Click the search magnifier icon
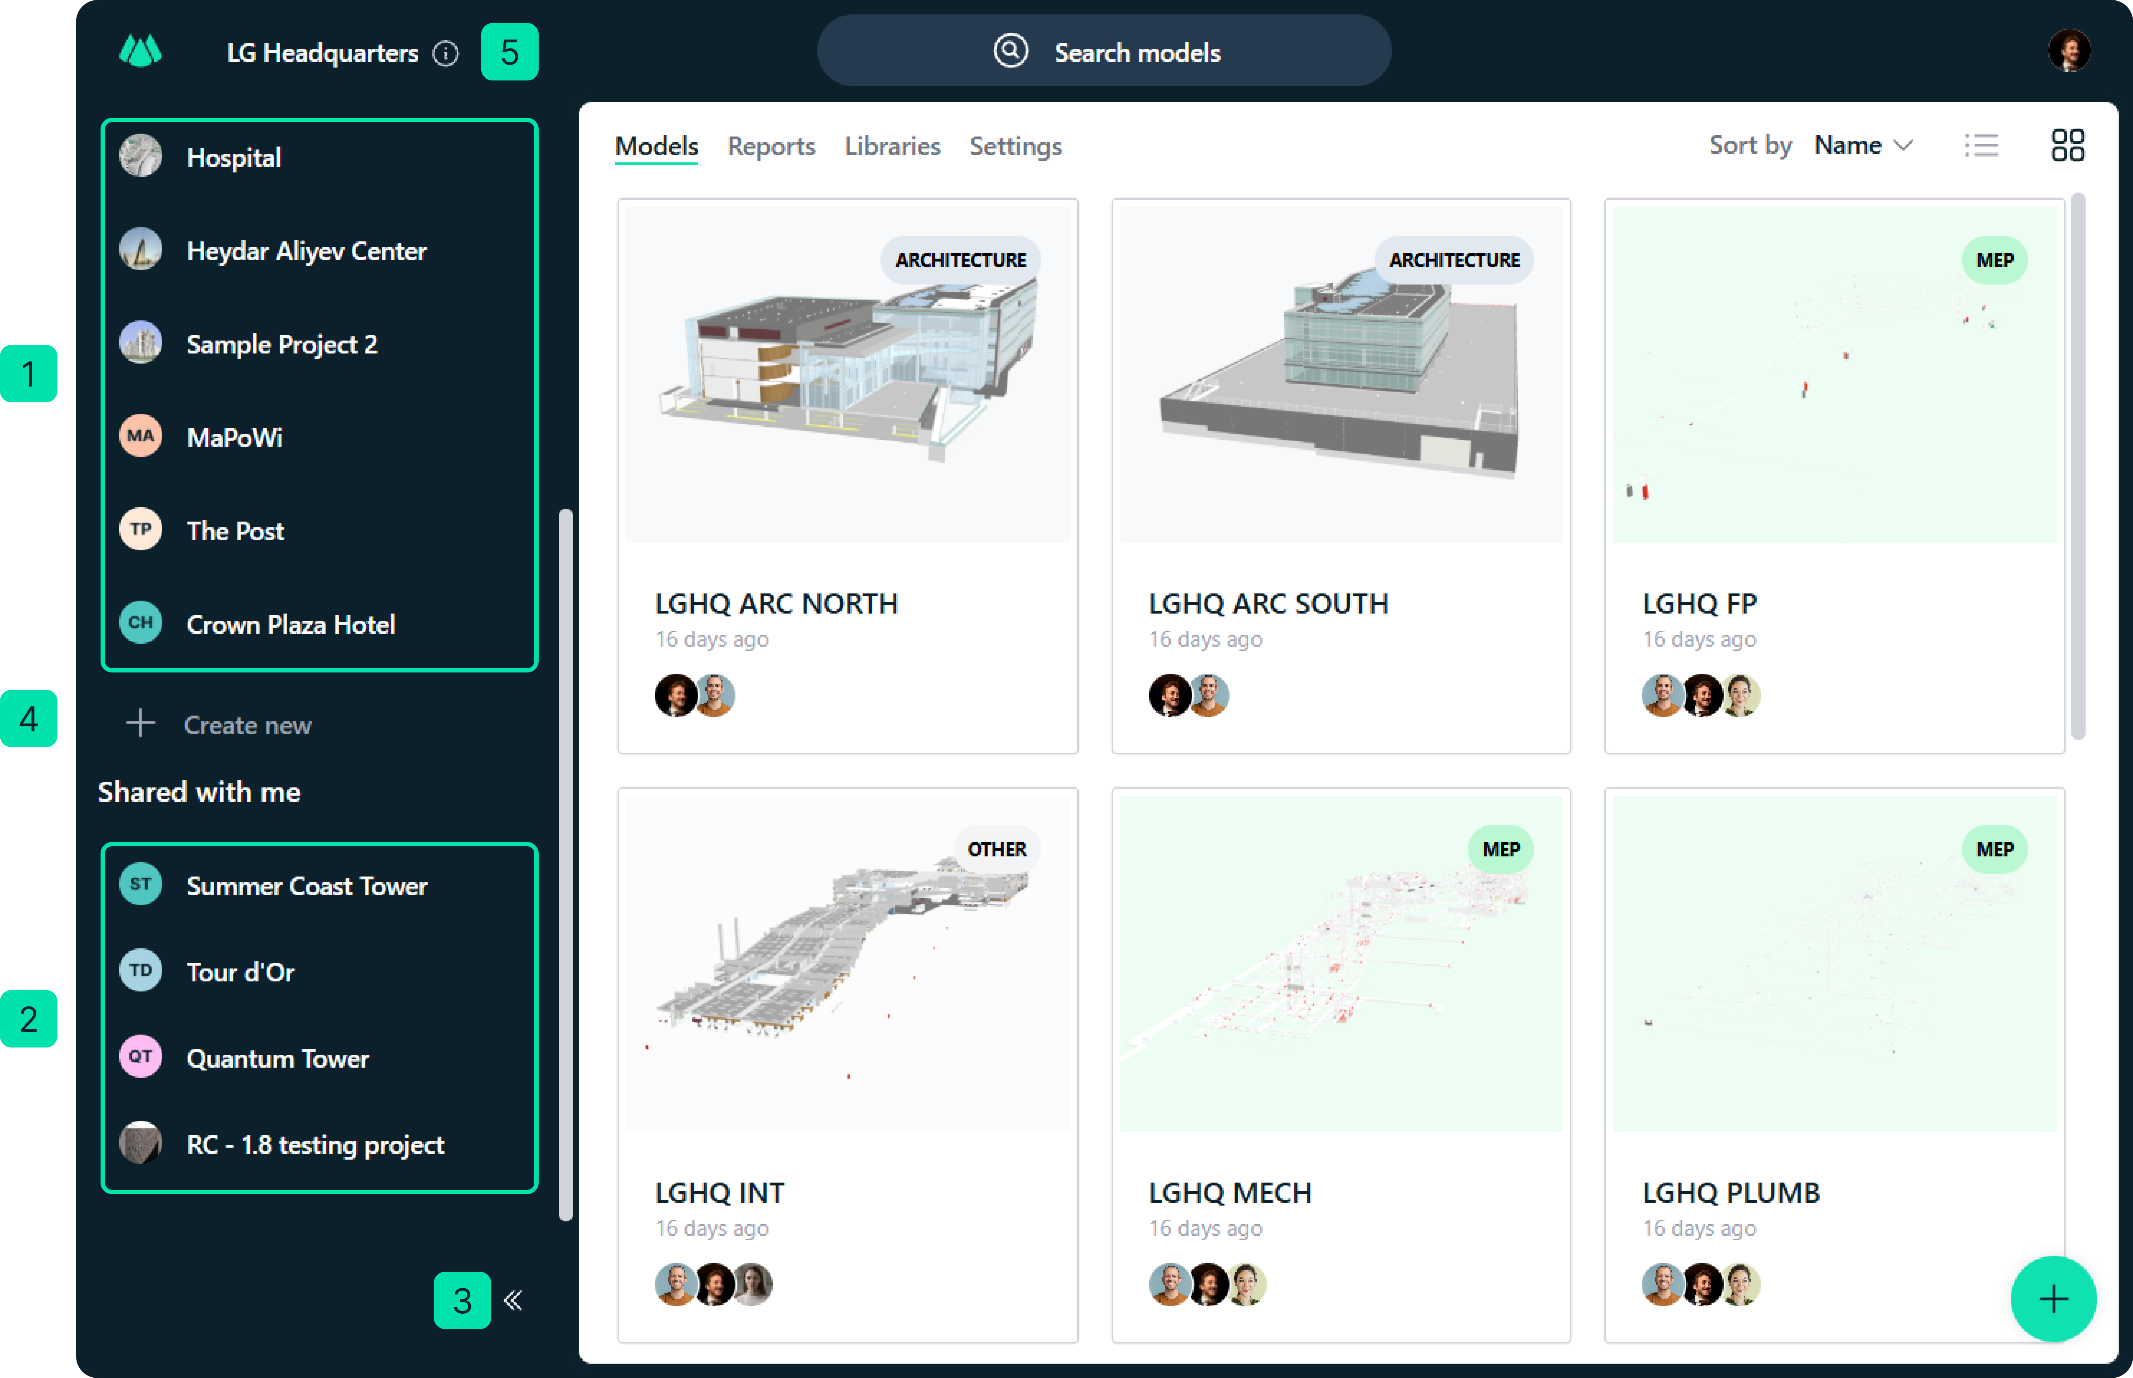Image resolution: width=2133 pixels, height=1378 pixels. coord(1010,51)
